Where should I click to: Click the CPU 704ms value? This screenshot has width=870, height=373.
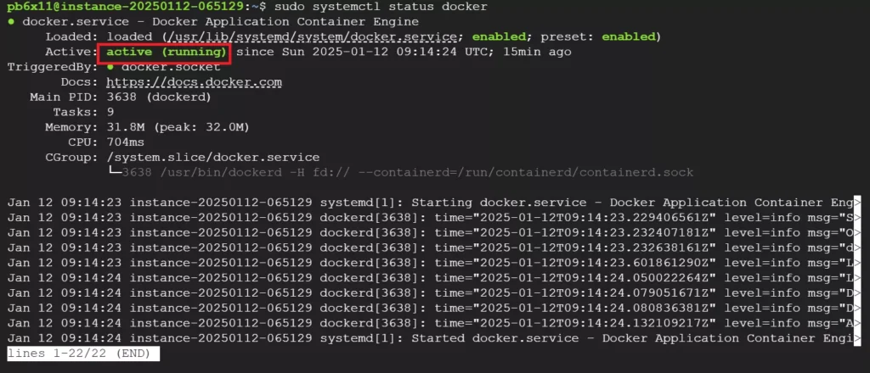coord(126,142)
